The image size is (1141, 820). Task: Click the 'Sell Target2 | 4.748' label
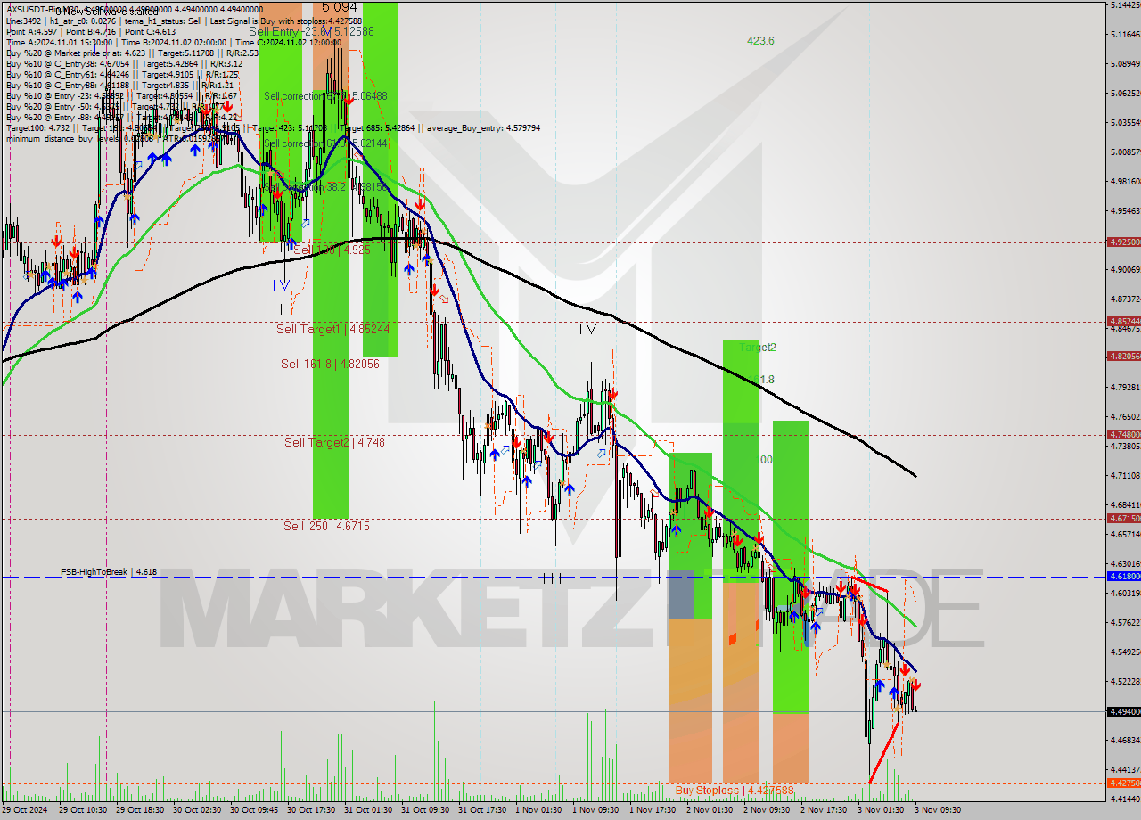[334, 442]
